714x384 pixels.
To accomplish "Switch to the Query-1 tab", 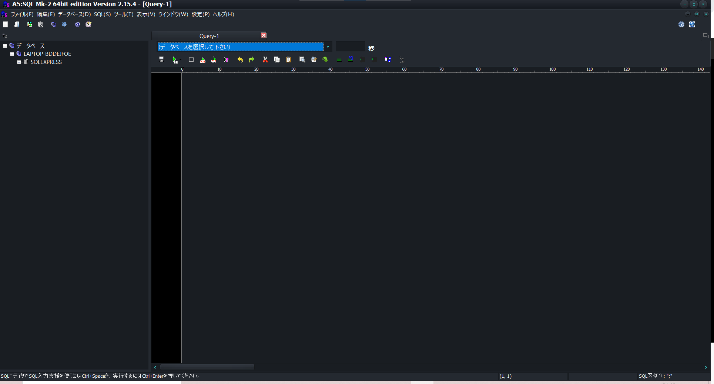I will click(209, 36).
